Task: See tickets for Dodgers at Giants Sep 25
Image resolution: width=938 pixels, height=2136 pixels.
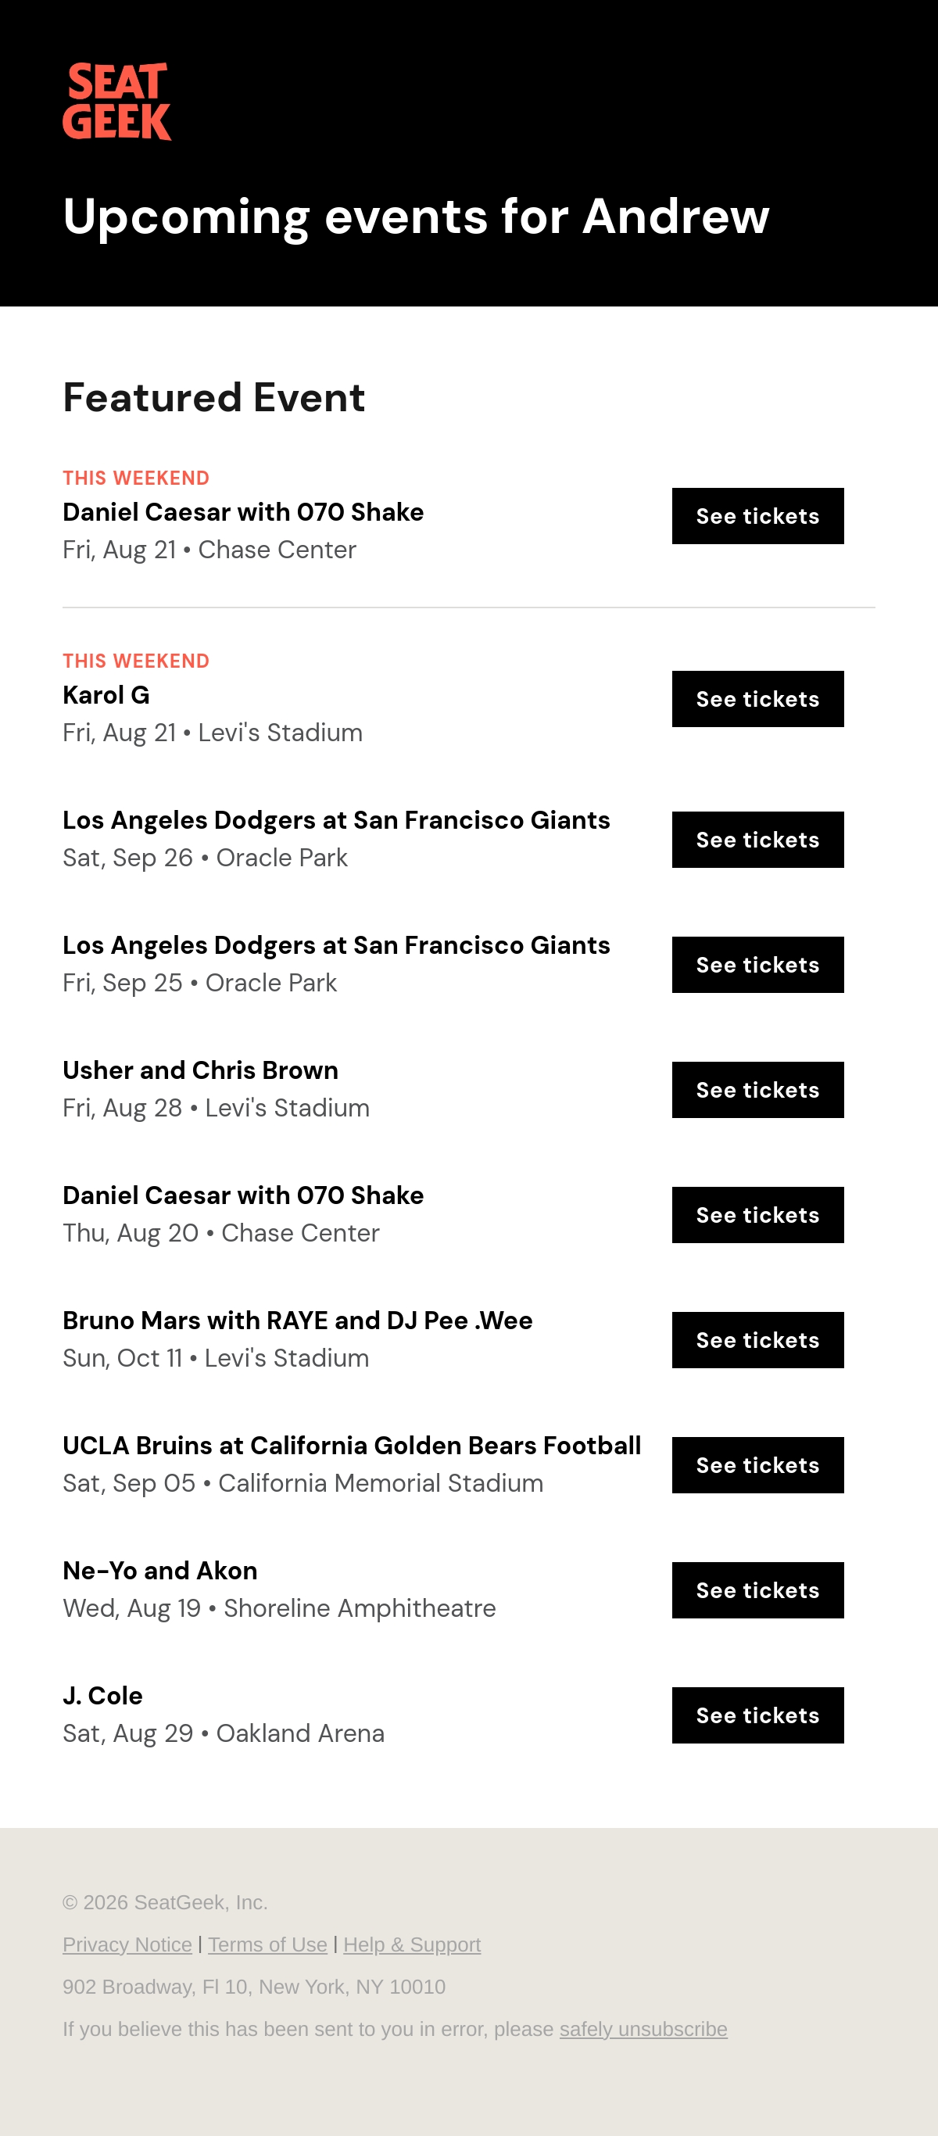Action: [757, 965]
